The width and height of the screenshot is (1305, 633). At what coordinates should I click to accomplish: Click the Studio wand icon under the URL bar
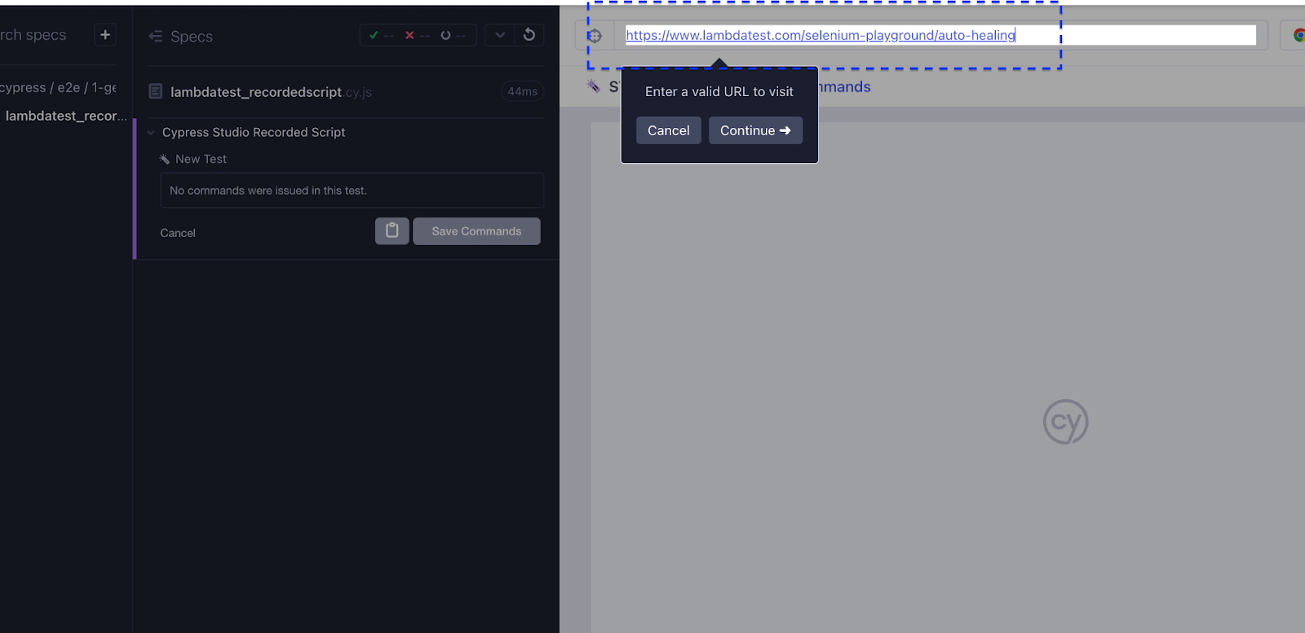coord(593,86)
